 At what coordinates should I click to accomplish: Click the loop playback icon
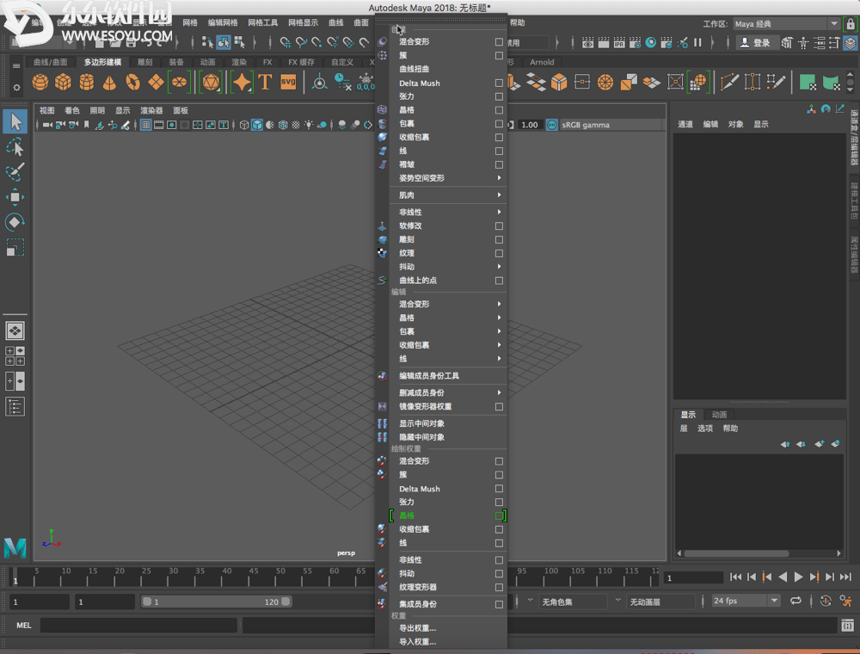(795, 602)
